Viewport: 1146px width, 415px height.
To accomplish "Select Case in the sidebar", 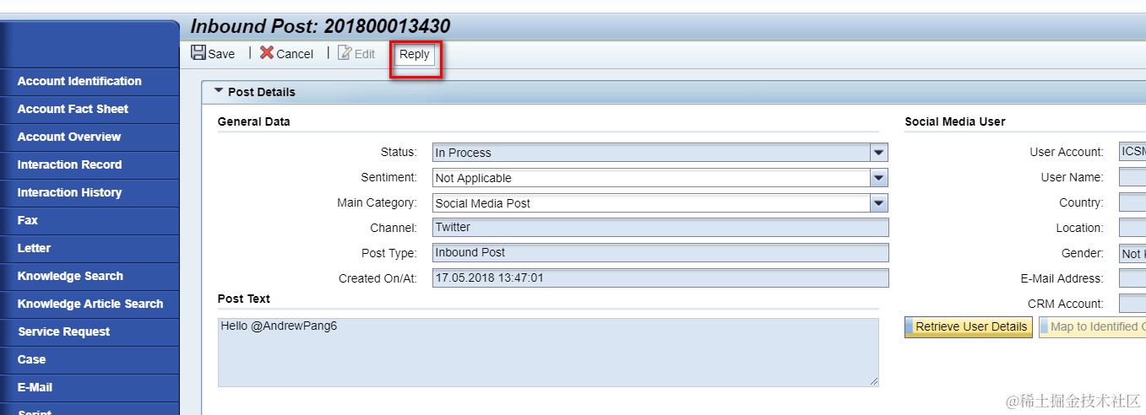I will tap(90, 360).
